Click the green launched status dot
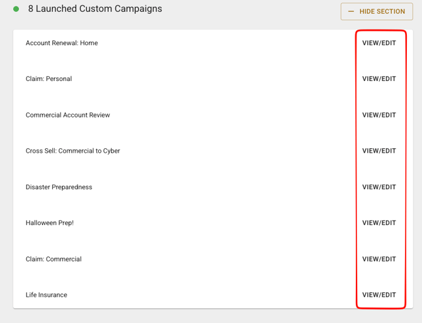Viewport: 422px width, 323px height. pyautogui.click(x=16, y=9)
